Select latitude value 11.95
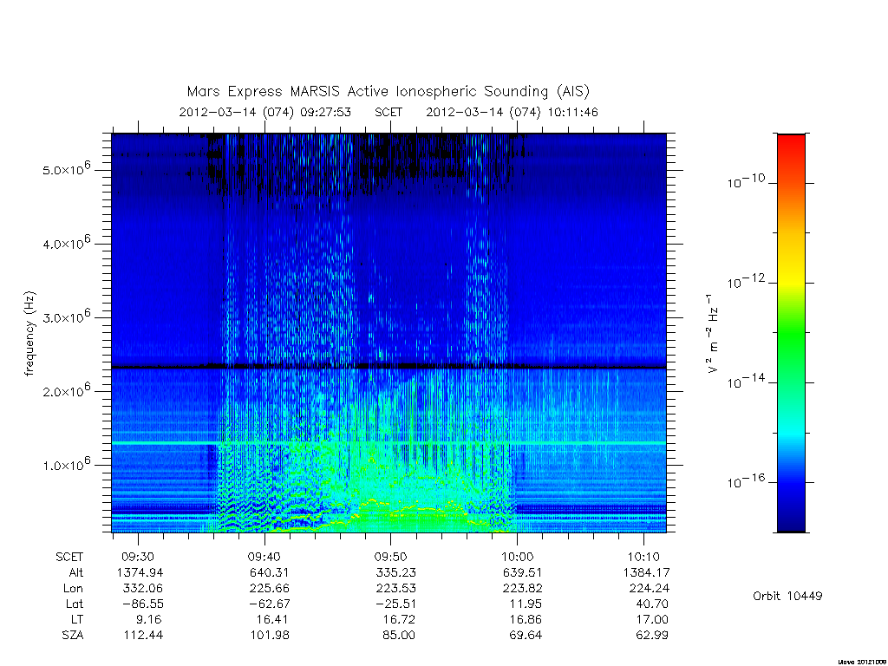888x666 pixels. click(x=525, y=604)
